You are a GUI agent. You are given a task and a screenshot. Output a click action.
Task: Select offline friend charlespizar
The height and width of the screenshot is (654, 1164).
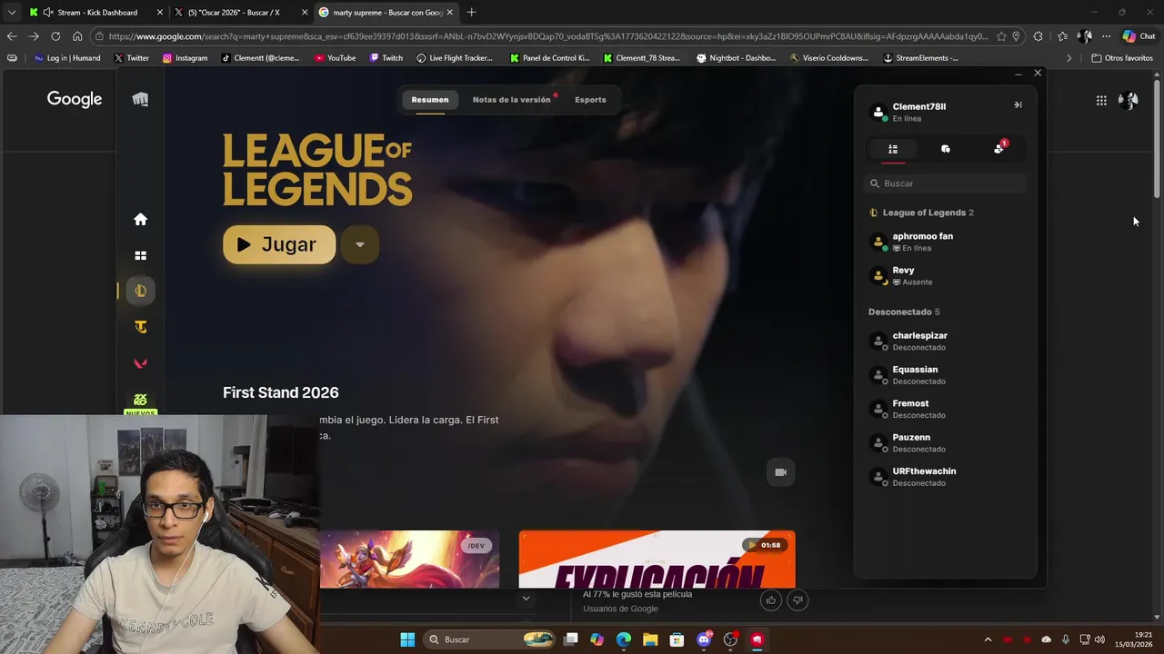[946, 342]
